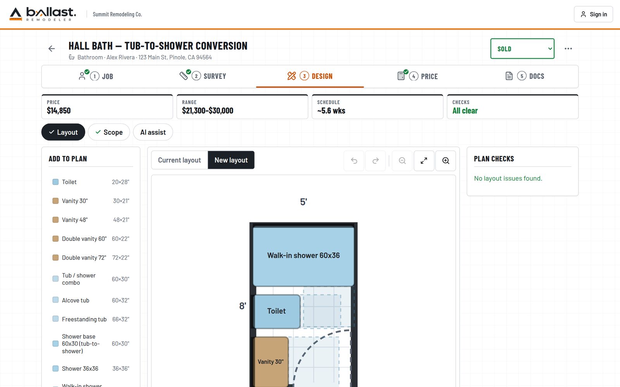Open the Price step tab
620x387 pixels.
point(417,76)
